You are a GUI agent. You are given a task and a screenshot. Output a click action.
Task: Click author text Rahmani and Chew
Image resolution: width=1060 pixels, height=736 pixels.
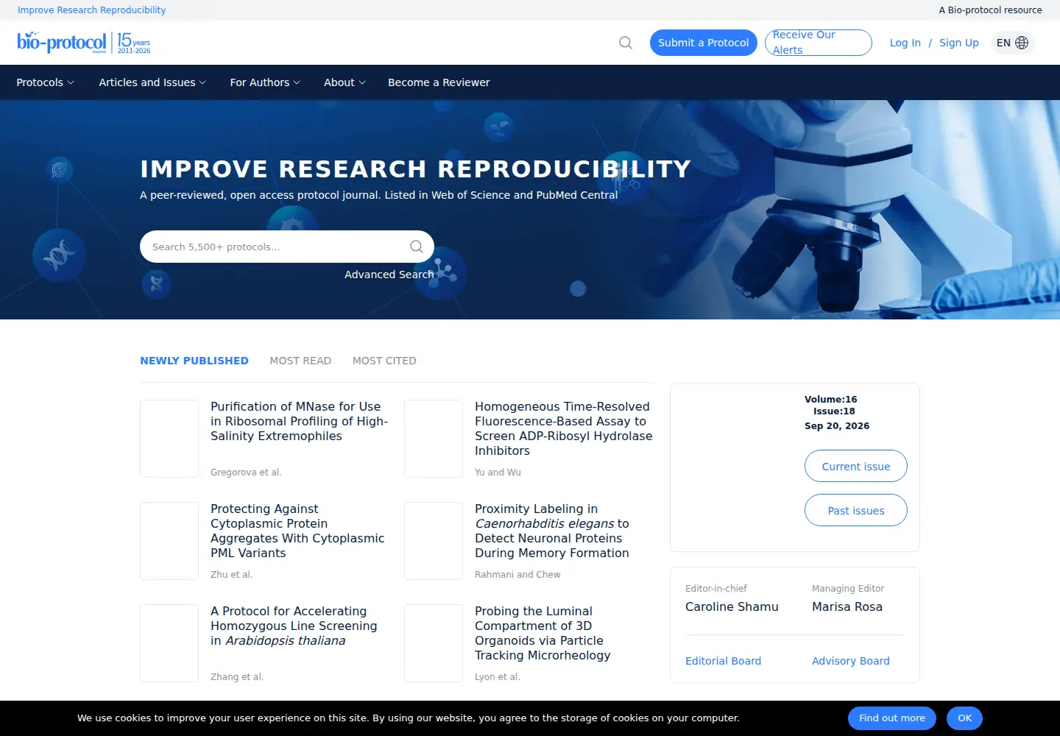click(x=517, y=575)
